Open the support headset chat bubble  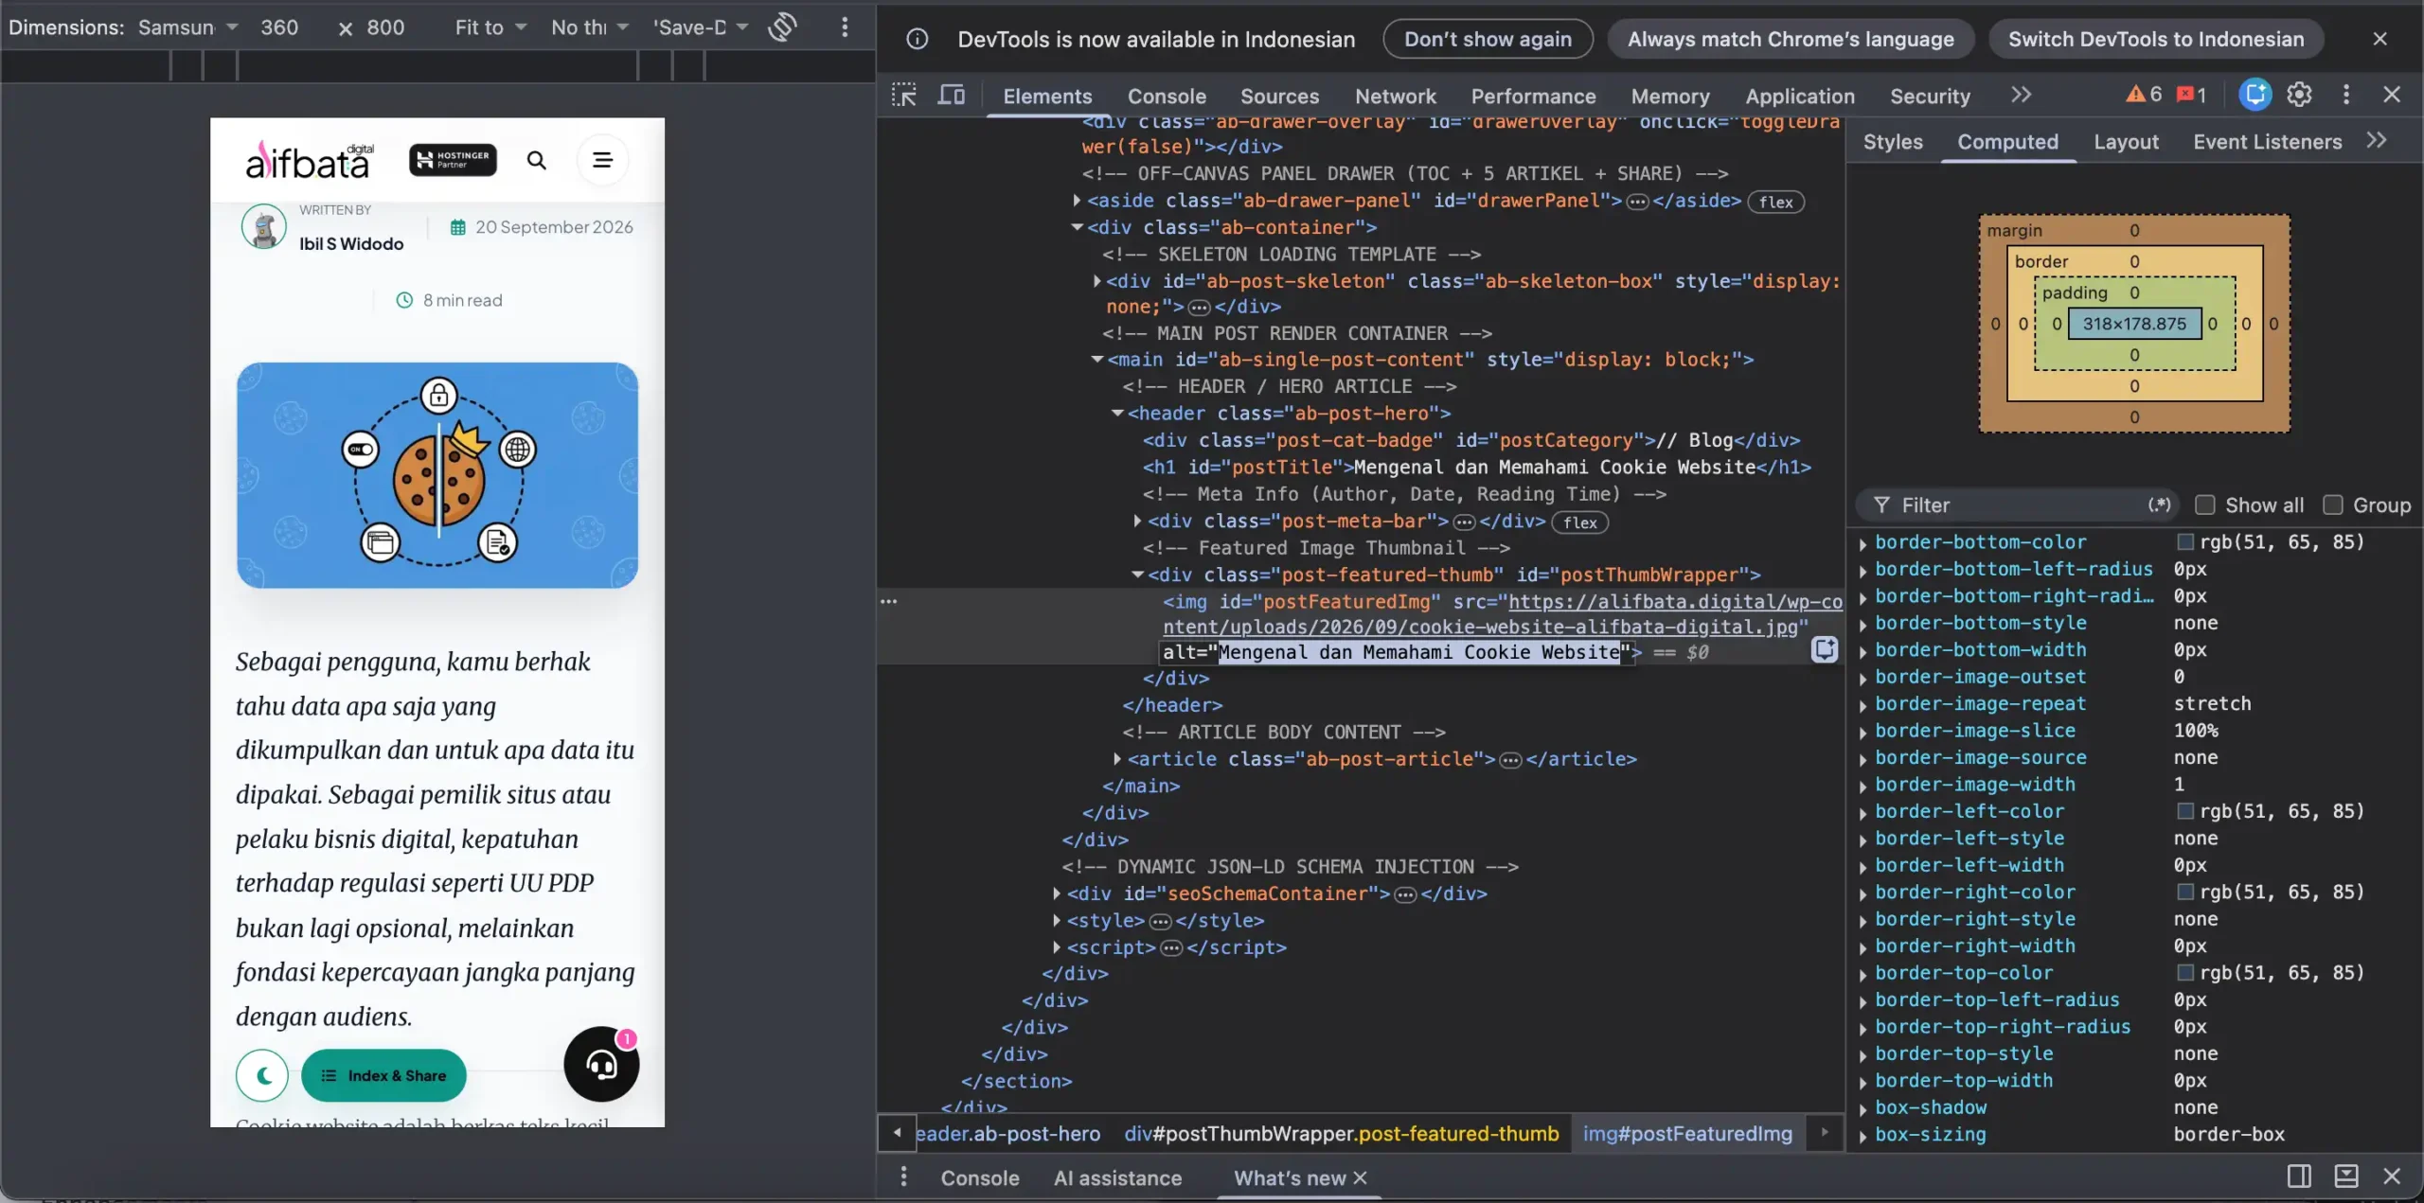(601, 1065)
